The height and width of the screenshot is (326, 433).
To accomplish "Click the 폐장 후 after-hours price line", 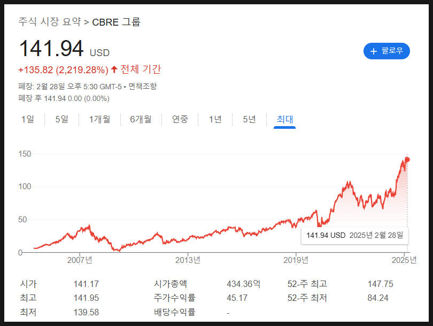I will point(64,98).
